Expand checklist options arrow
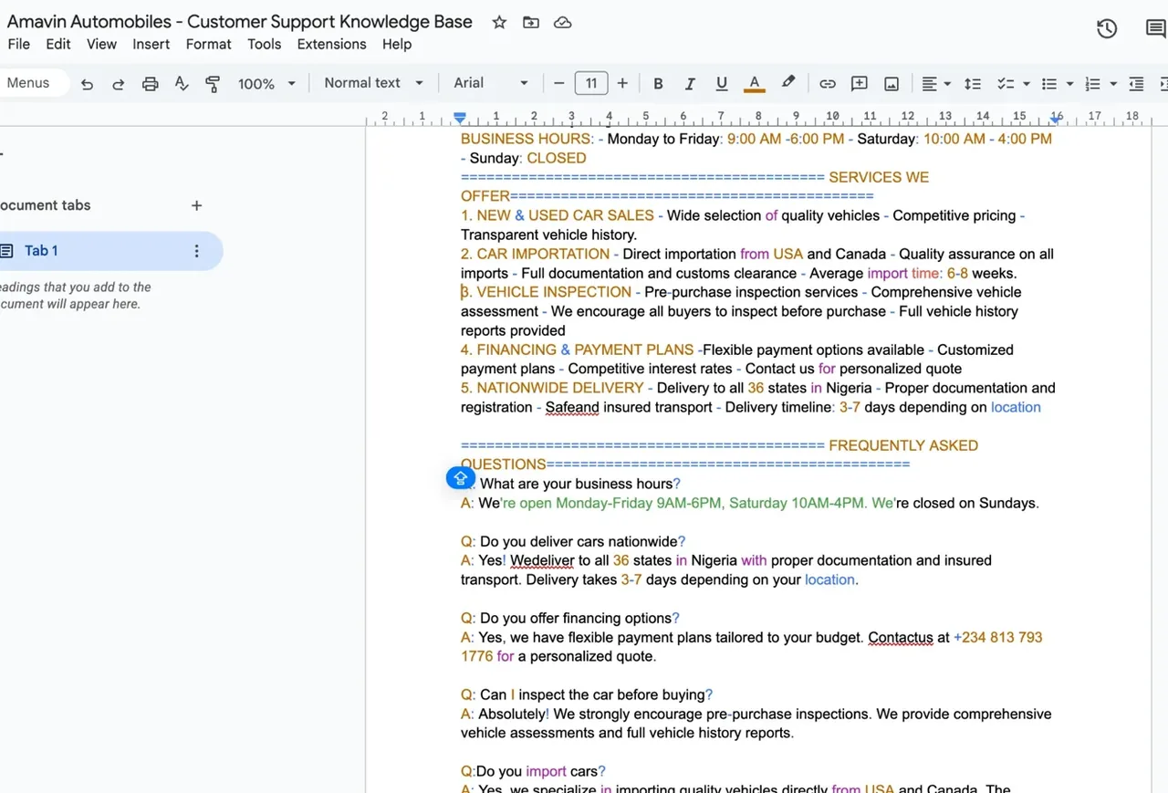Image resolution: width=1168 pixels, height=793 pixels. 1027,84
